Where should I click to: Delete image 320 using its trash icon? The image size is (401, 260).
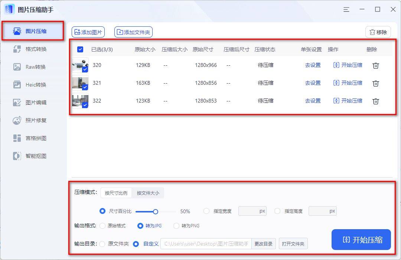click(375, 65)
